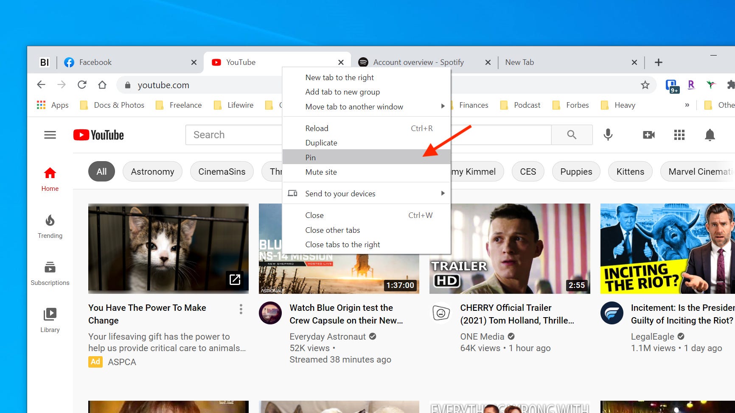Switch to Account overview - Spotify tab
The height and width of the screenshot is (413, 735).
424,62
